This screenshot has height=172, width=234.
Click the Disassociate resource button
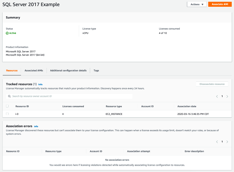tap(212, 84)
